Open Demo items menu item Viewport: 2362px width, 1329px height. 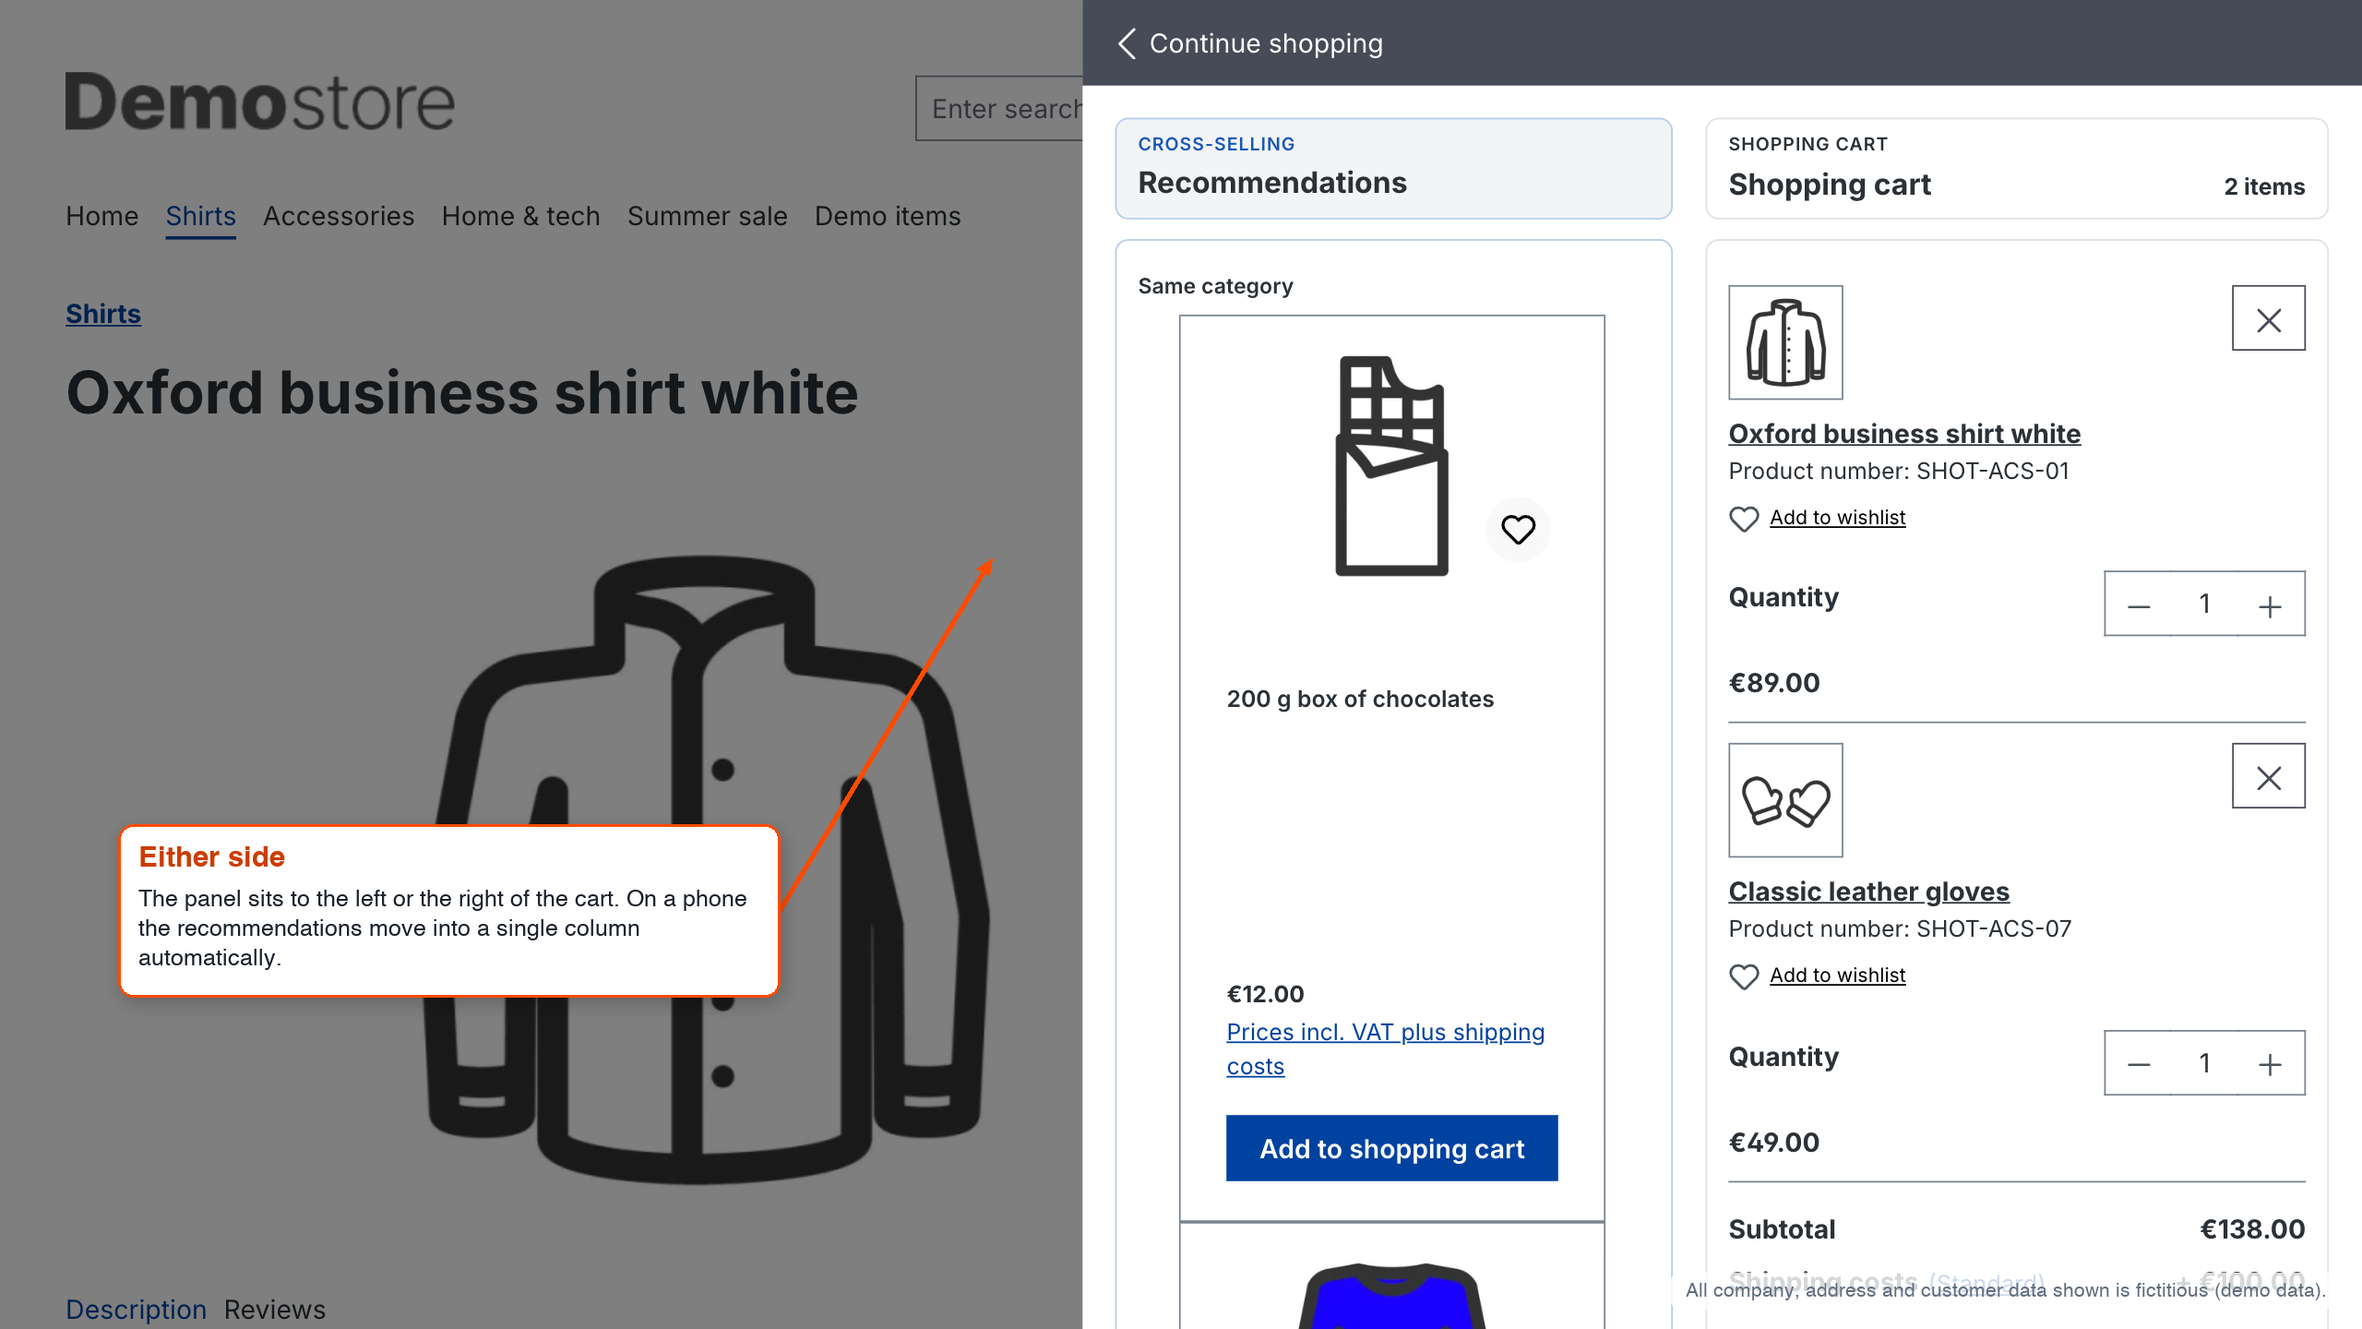pyautogui.click(x=888, y=216)
